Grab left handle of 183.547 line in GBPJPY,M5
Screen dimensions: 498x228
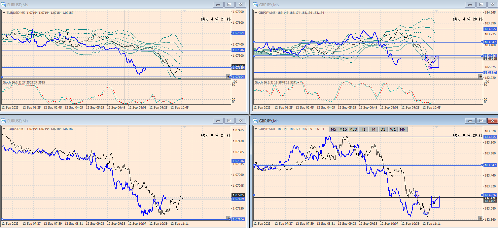coord(254,42)
